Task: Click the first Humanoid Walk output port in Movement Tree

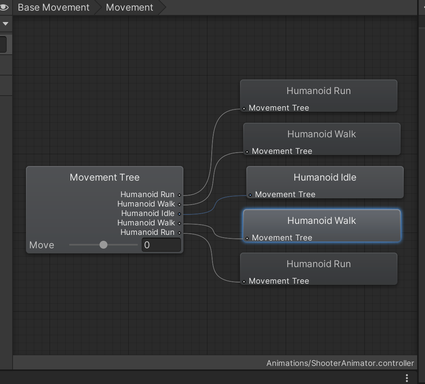Action: click(x=179, y=204)
